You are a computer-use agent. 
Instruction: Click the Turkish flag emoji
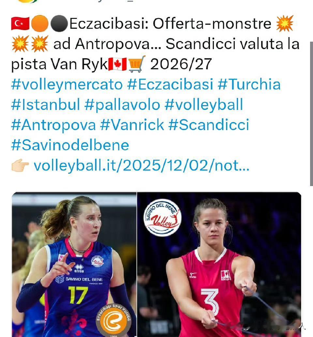point(20,23)
